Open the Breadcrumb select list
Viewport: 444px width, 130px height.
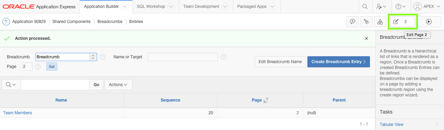click(x=66, y=57)
